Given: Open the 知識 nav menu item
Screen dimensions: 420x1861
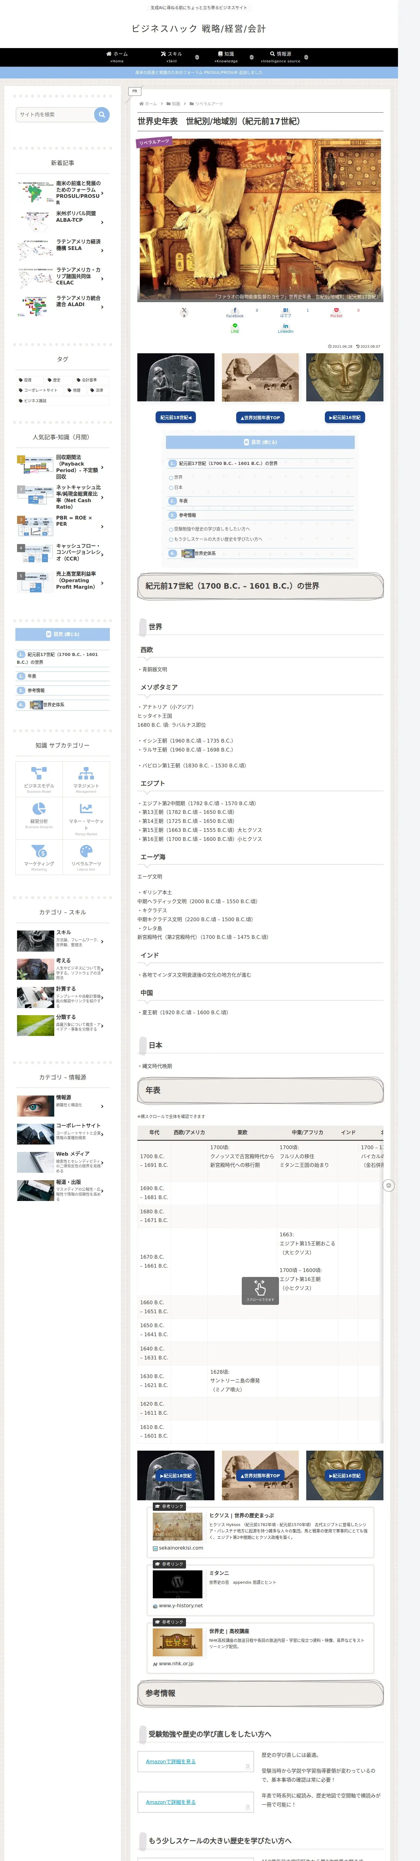Looking at the screenshot, I should click(x=226, y=57).
